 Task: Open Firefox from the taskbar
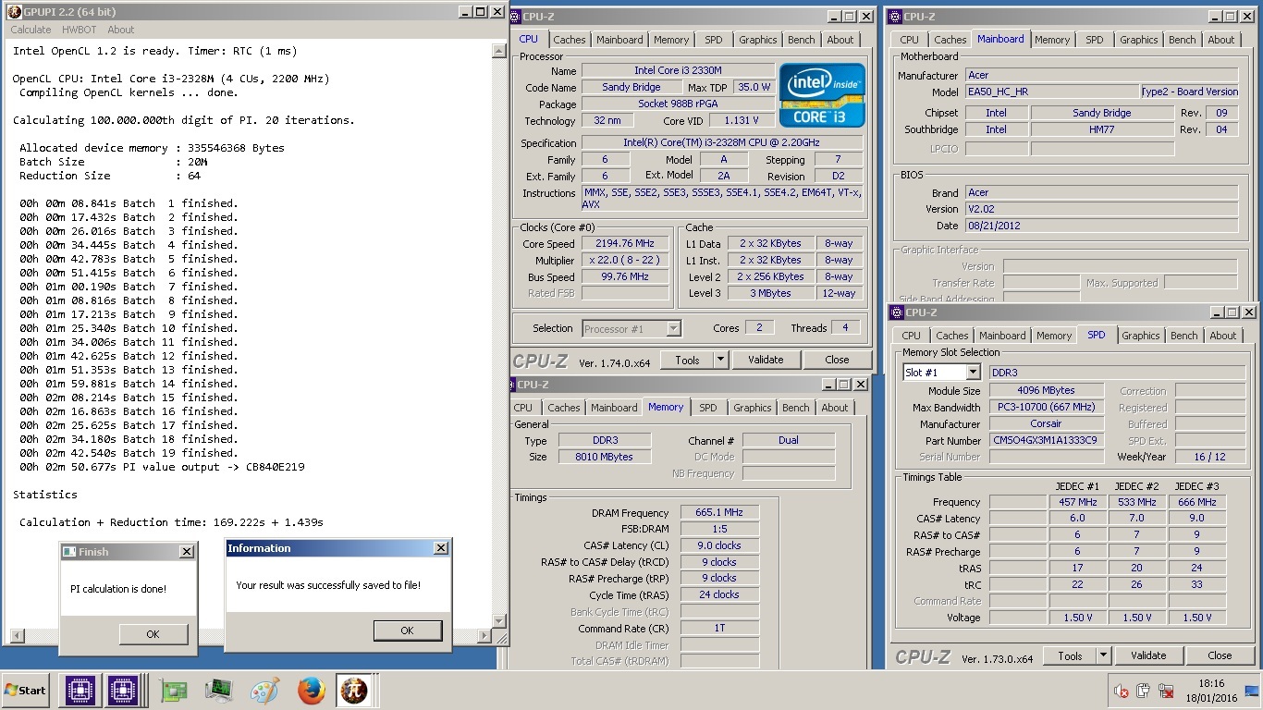[x=312, y=691]
